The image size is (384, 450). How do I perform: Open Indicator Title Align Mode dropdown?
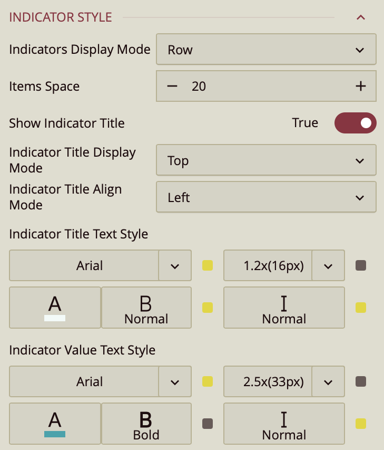(266, 197)
